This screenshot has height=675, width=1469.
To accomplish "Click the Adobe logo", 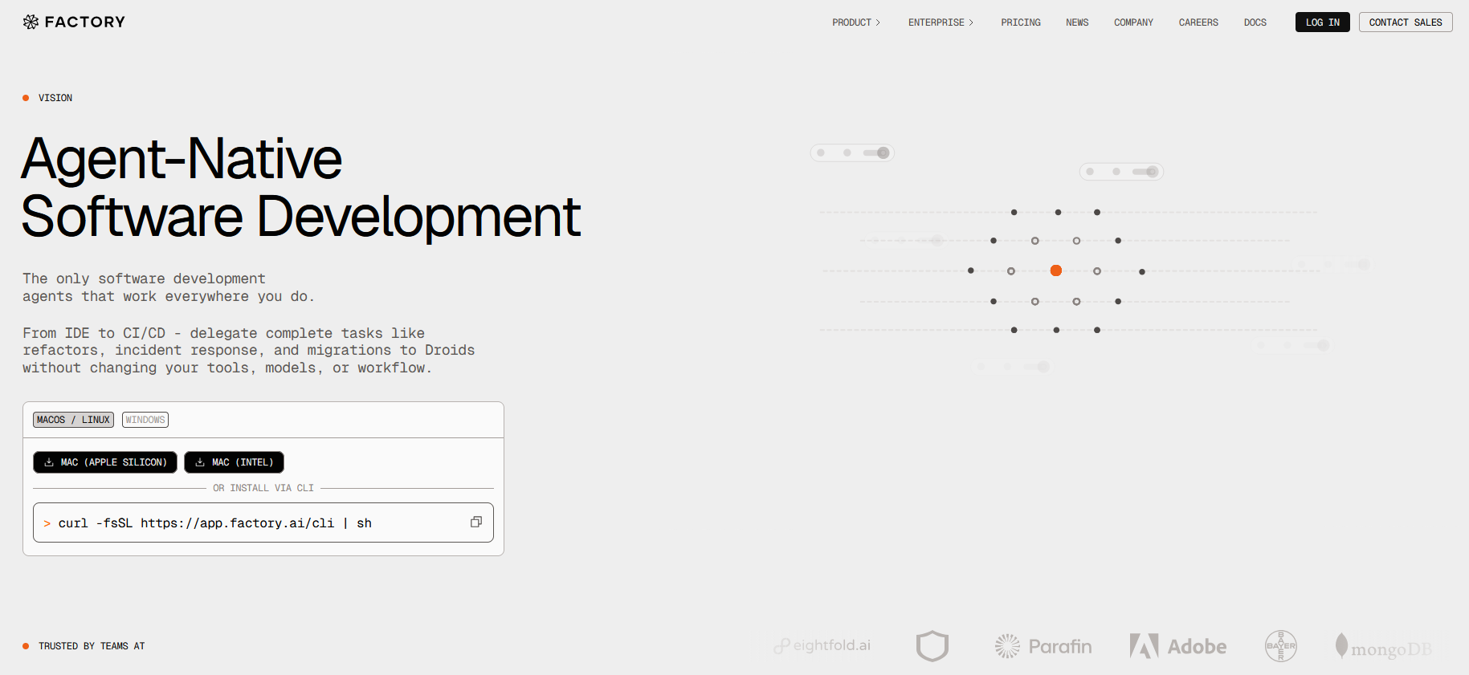I will coord(1177,646).
